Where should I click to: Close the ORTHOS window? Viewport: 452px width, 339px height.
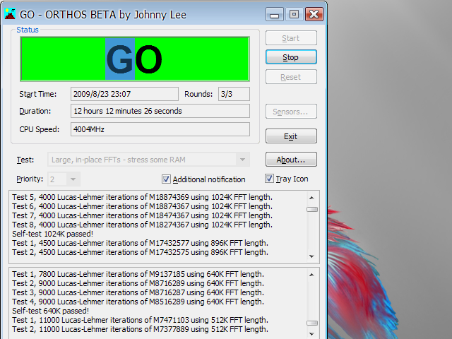click(314, 14)
